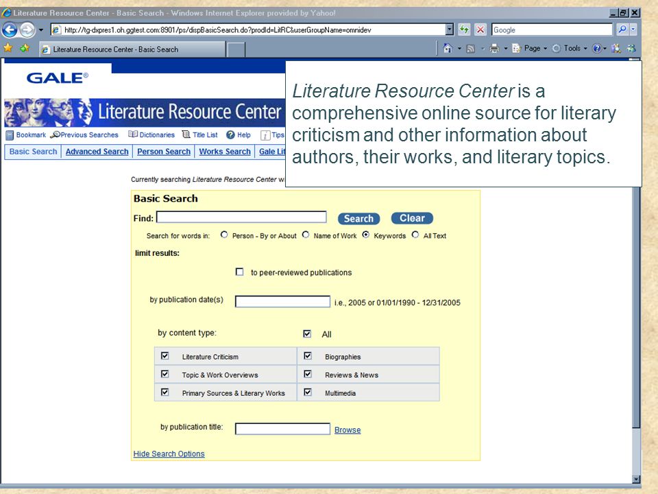Viewport: 658px width, 494px height.
Task: Browse publication titles link
Action: pos(348,430)
